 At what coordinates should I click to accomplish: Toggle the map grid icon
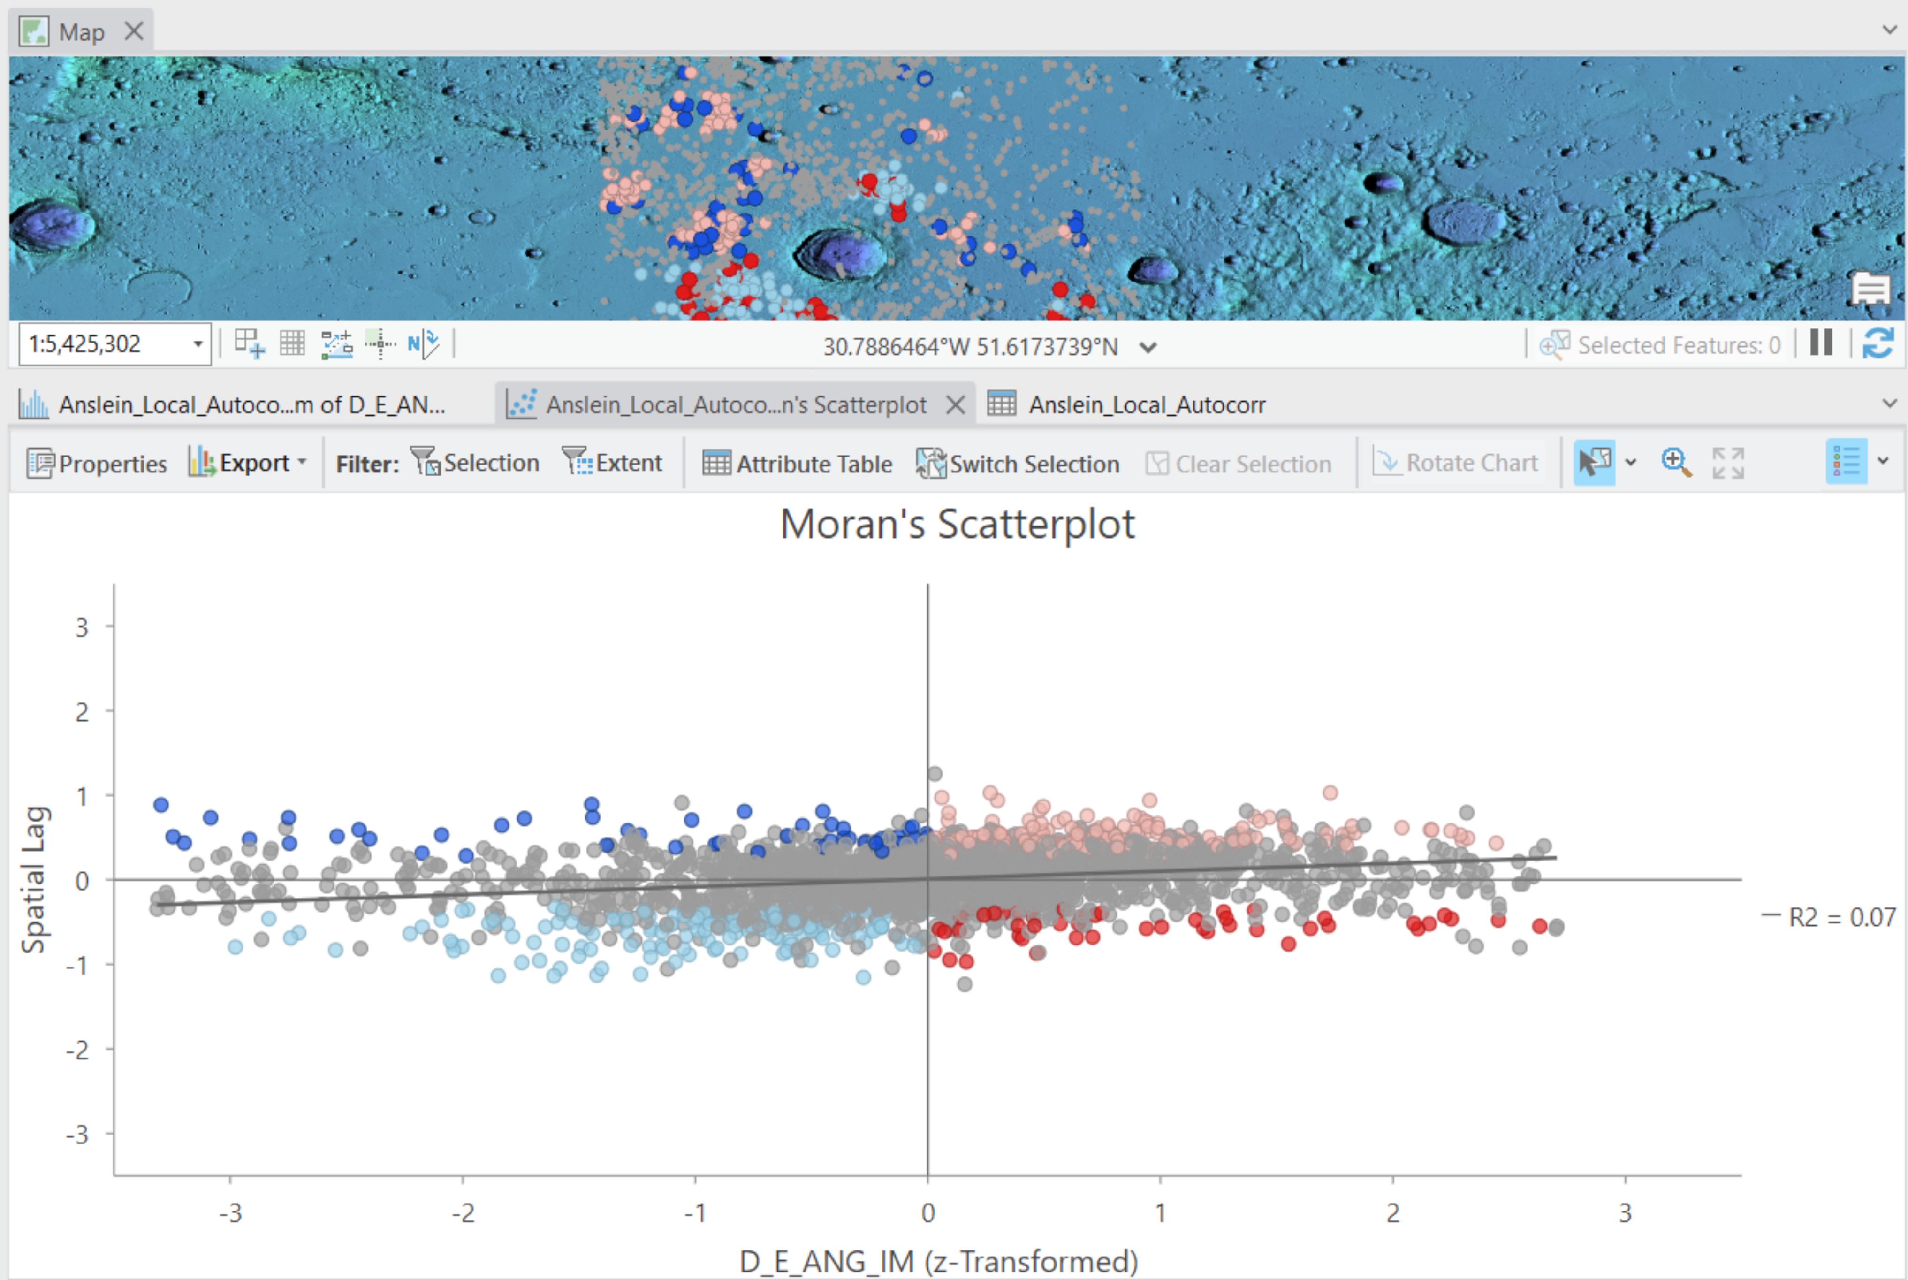click(x=292, y=343)
